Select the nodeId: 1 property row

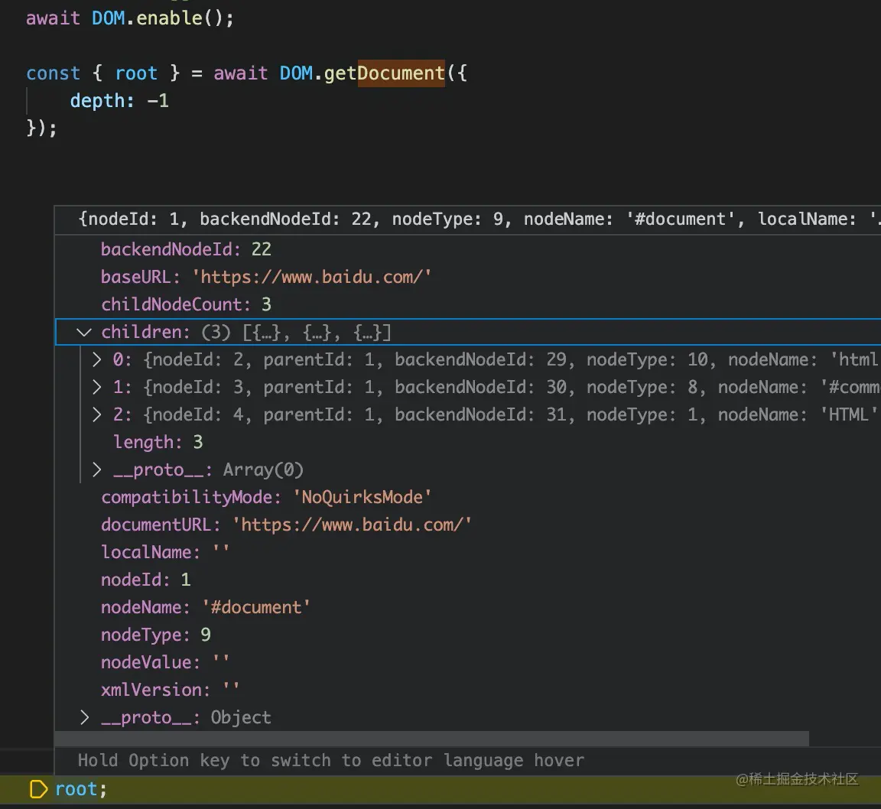click(467, 580)
